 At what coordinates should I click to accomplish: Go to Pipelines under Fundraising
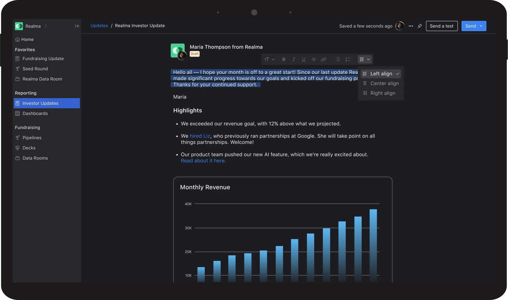[32, 138]
